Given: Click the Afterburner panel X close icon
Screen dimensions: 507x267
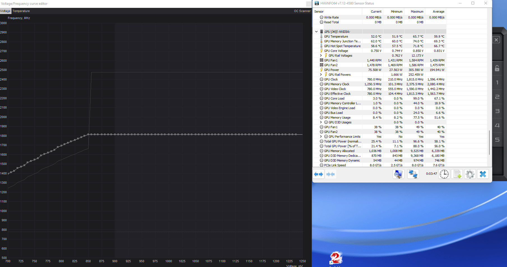Looking at the screenshot, I should [496, 40].
